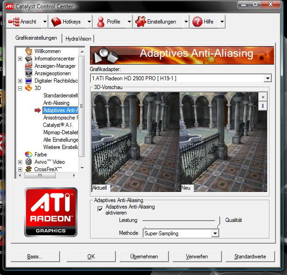Select Alle Einstellungen tree item

(60, 140)
